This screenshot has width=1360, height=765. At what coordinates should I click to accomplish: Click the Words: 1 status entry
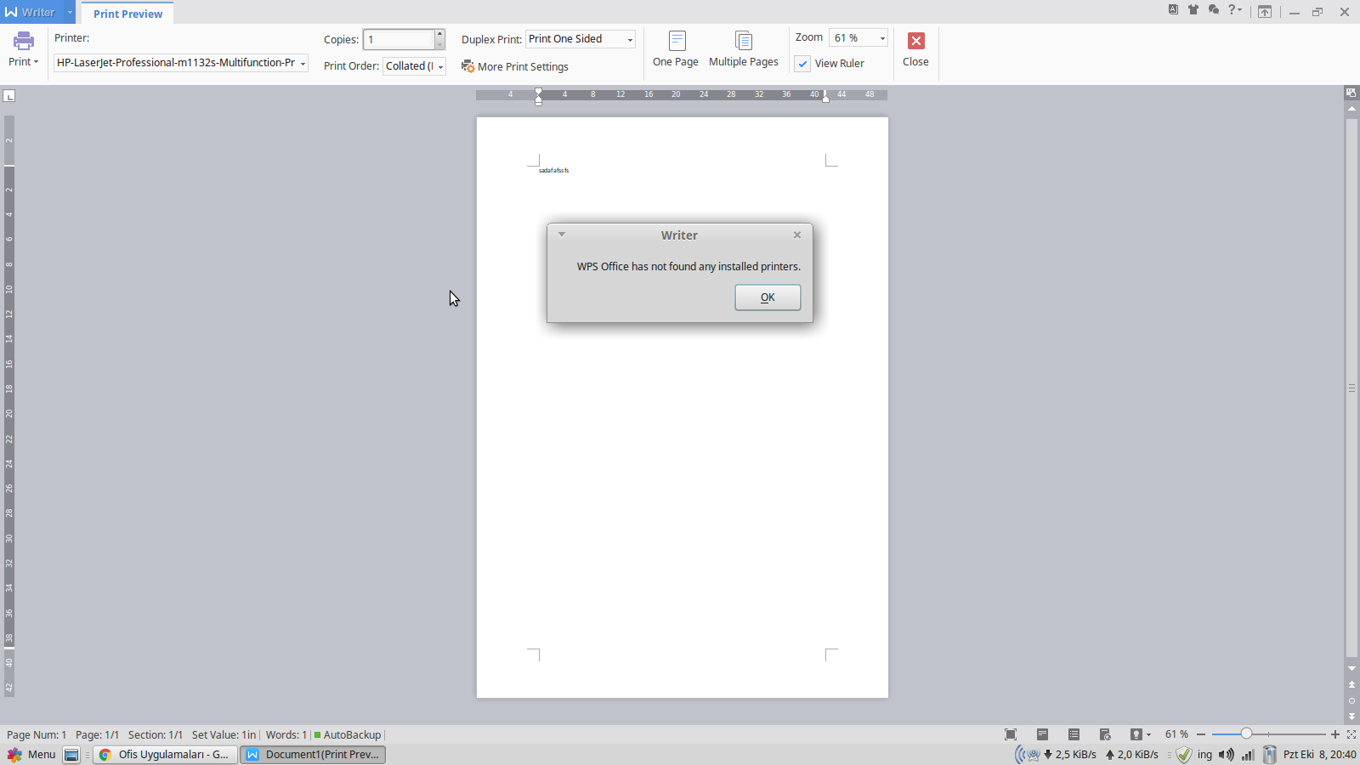pyautogui.click(x=286, y=735)
